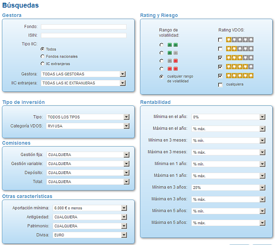
Task: Click the green-green volatility icon
Action: tap(172, 45)
